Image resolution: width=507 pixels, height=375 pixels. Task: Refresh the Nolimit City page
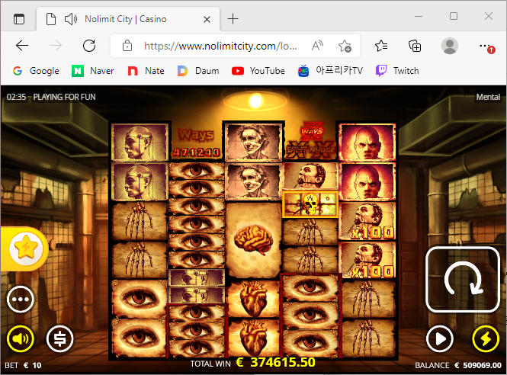[x=89, y=46]
